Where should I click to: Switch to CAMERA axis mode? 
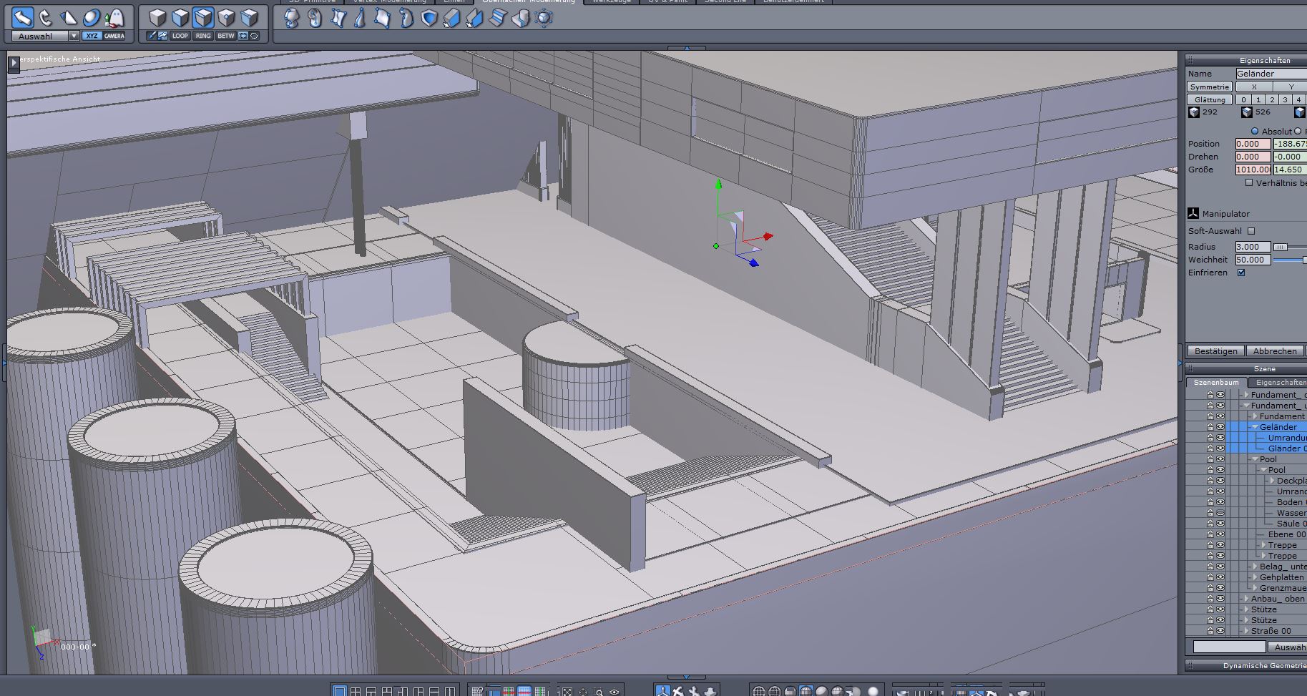114,36
